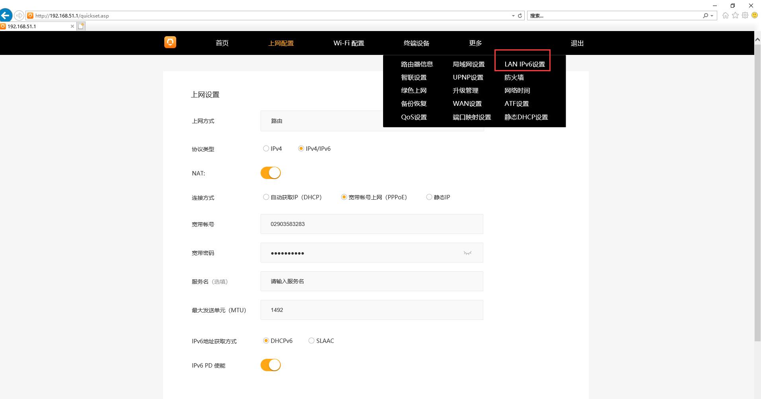Select SLAAC address mode radio button
Viewport: 761px width, 399px height.
click(311, 341)
